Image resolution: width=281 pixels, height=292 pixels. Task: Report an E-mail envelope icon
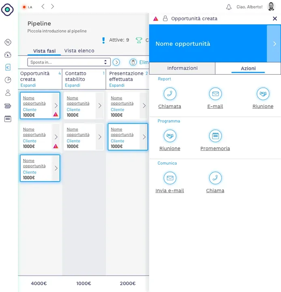215,94
